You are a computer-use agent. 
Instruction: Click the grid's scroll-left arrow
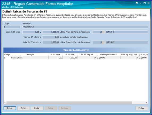click(5, 103)
